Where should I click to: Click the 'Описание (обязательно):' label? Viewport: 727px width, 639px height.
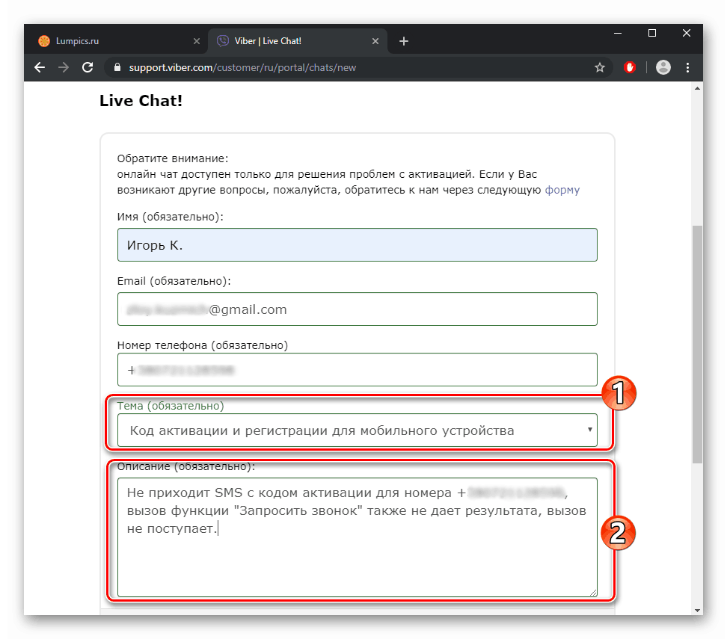186,466
